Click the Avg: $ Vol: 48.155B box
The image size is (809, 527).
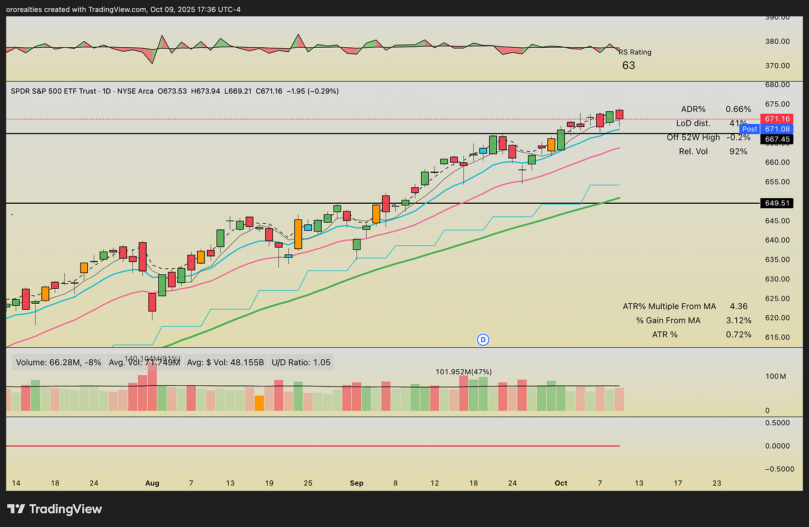[225, 362]
